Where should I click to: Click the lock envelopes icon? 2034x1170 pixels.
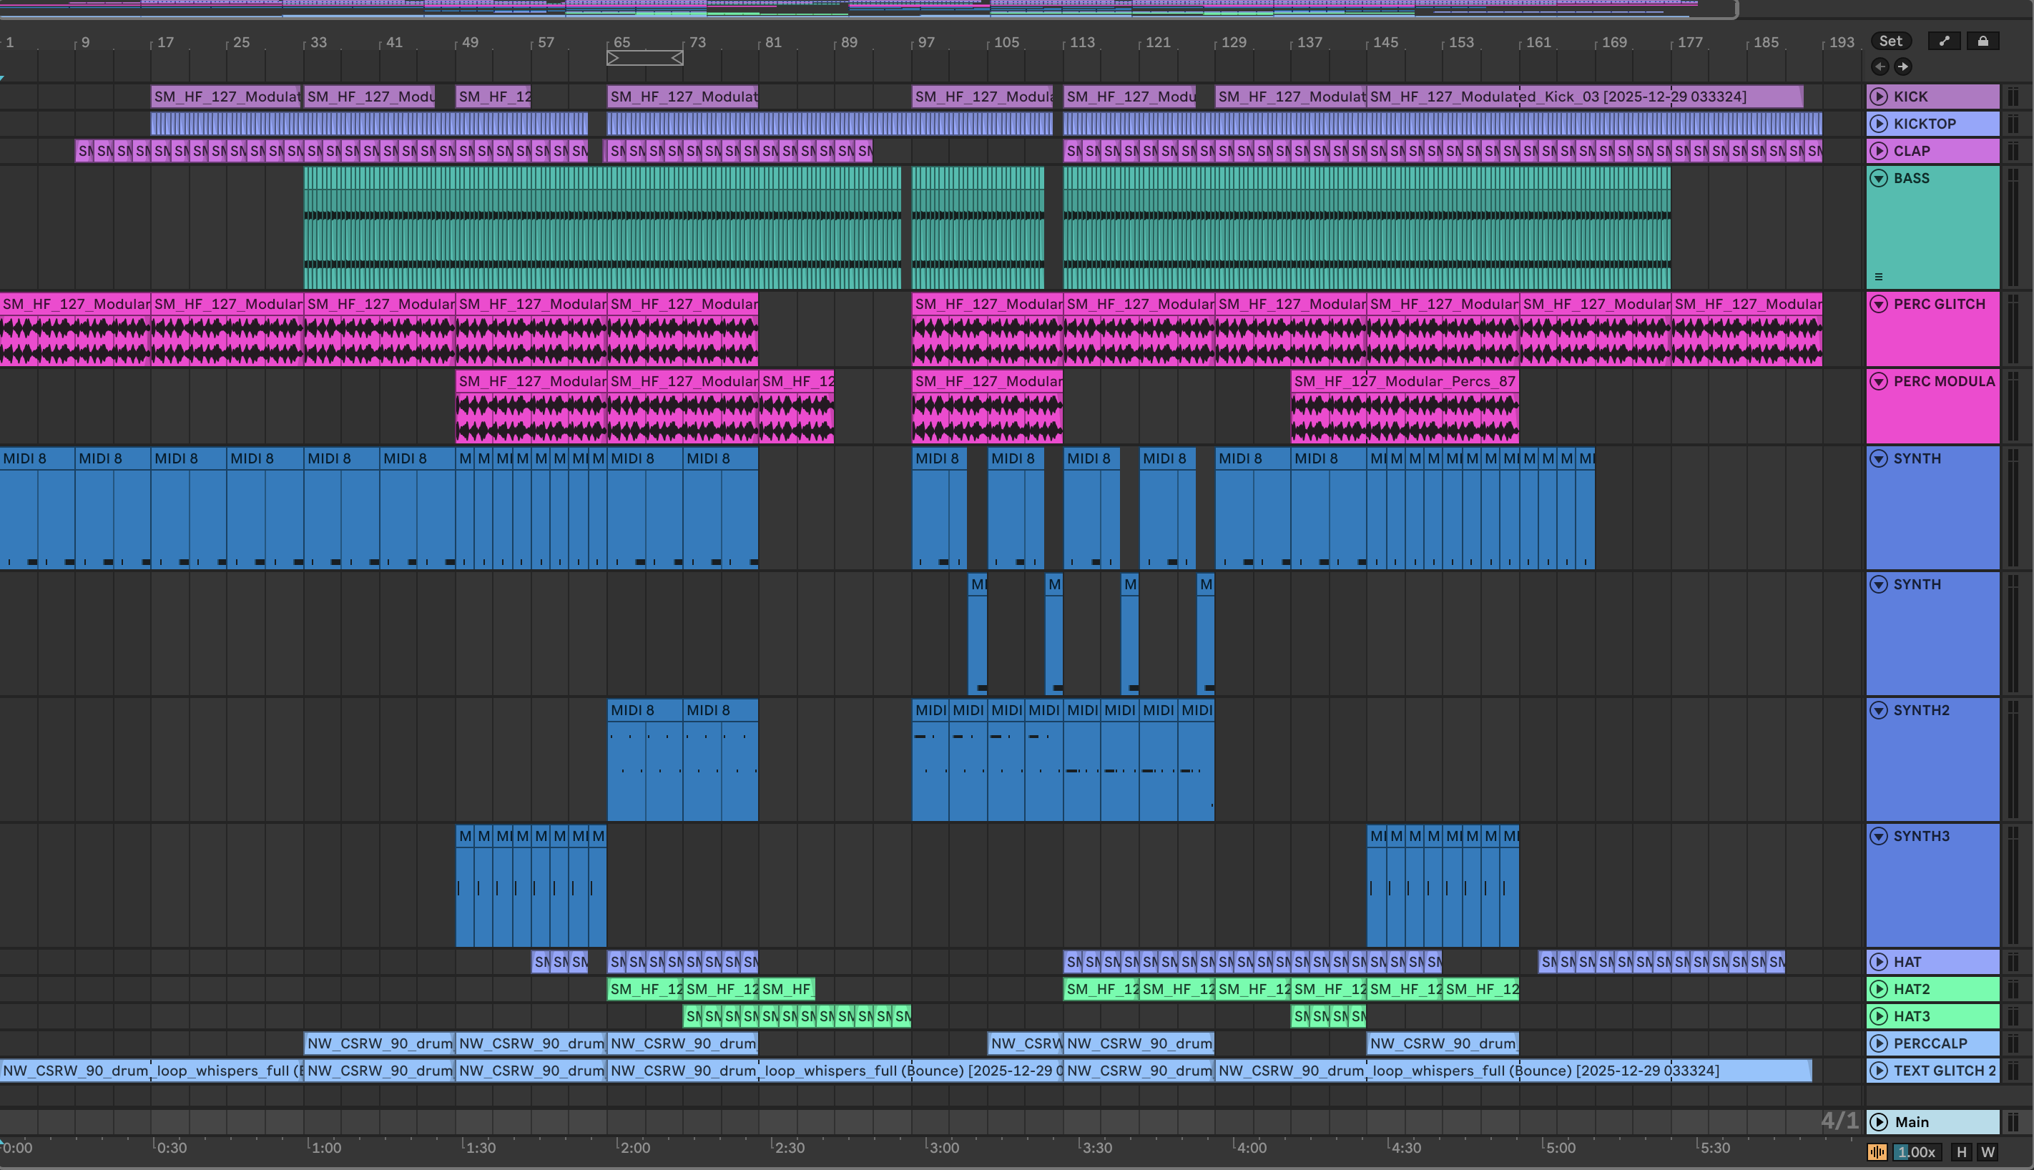[x=1983, y=41]
